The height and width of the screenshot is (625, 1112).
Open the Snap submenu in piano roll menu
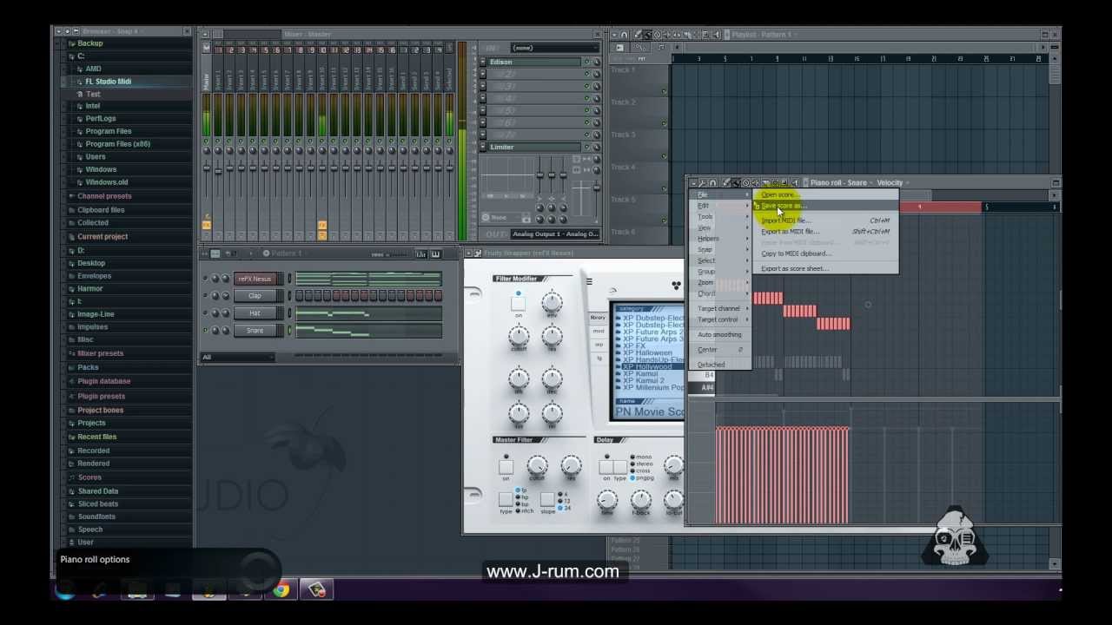pyautogui.click(x=705, y=249)
